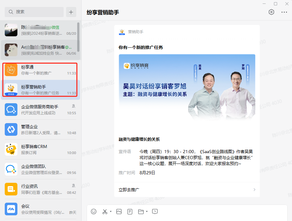Viewport: 292px width, 221px height.
Task: Expand the screenshot options arrow
Action: pos(111,211)
